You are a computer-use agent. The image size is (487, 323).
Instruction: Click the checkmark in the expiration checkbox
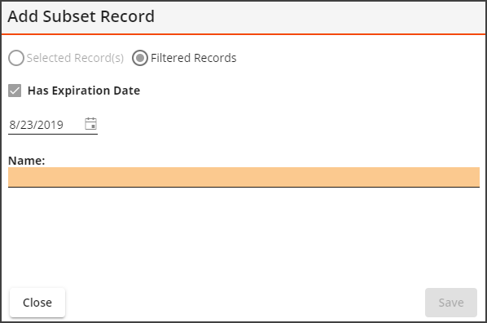tap(15, 91)
